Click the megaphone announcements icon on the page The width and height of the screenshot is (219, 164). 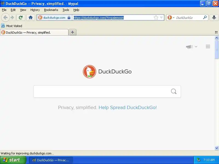point(189,47)
